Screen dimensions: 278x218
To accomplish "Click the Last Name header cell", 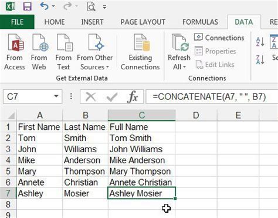I will [86, 127].
